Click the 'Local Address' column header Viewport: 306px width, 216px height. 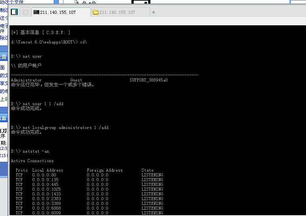click(x=48, y=171)
